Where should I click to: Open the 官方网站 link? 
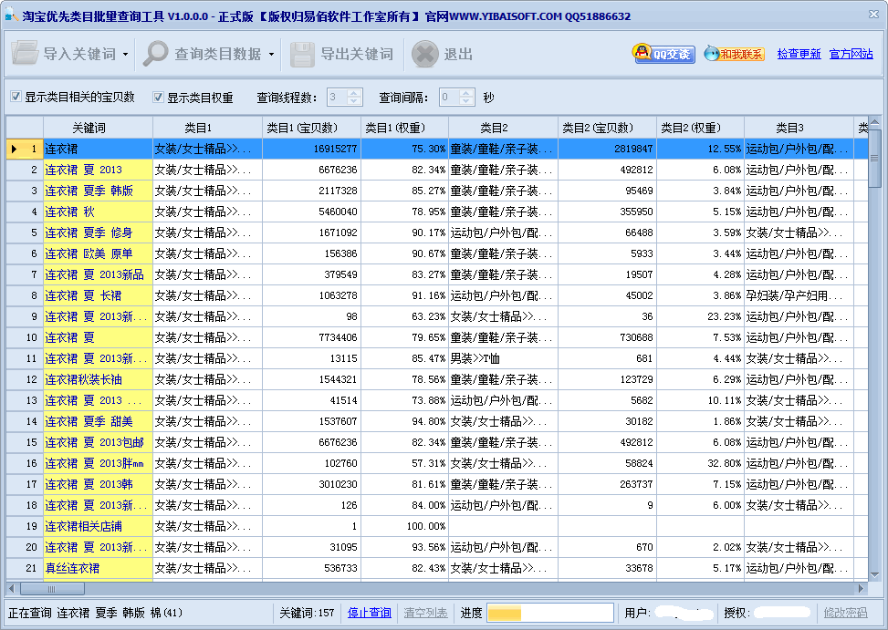[851, 54]
